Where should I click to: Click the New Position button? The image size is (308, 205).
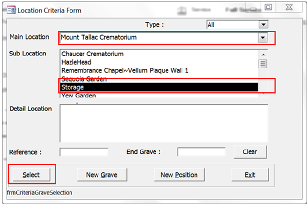point(179,175)
